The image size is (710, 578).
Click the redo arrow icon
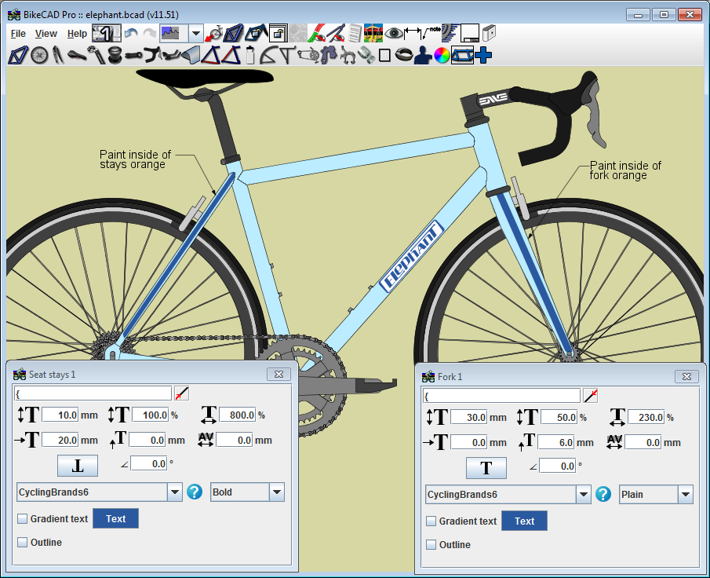coord(150,33)
